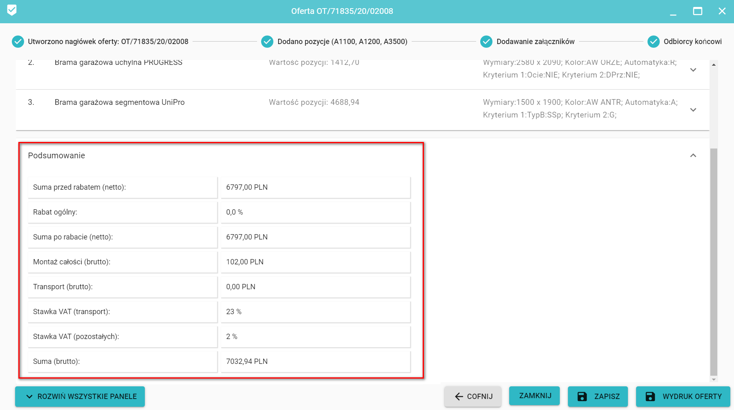Click the checkmark icon beside 'Dodawanie załączników'
The width and height of the screenshot is (734, 410).
click(x=486, y=42)
